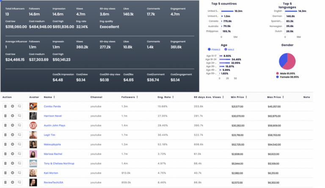Click the Note column header
325x188 pixels.
[306, 97]
